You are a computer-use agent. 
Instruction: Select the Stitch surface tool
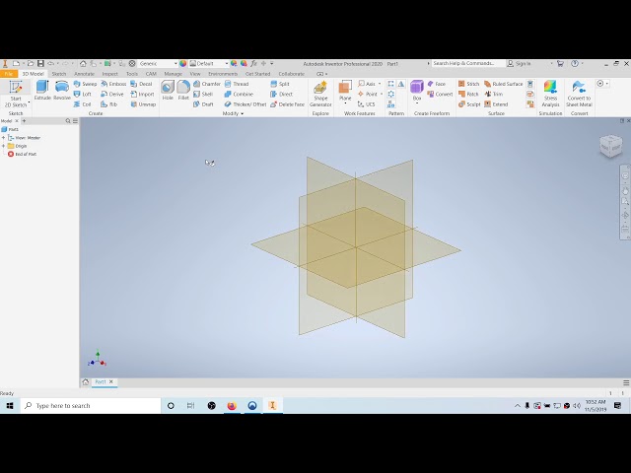[469, 84]
